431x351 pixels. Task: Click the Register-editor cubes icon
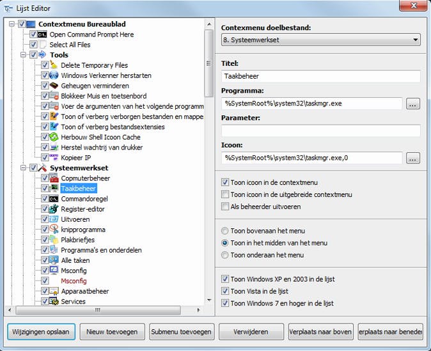pyautogui.click(x=54, y=209)
